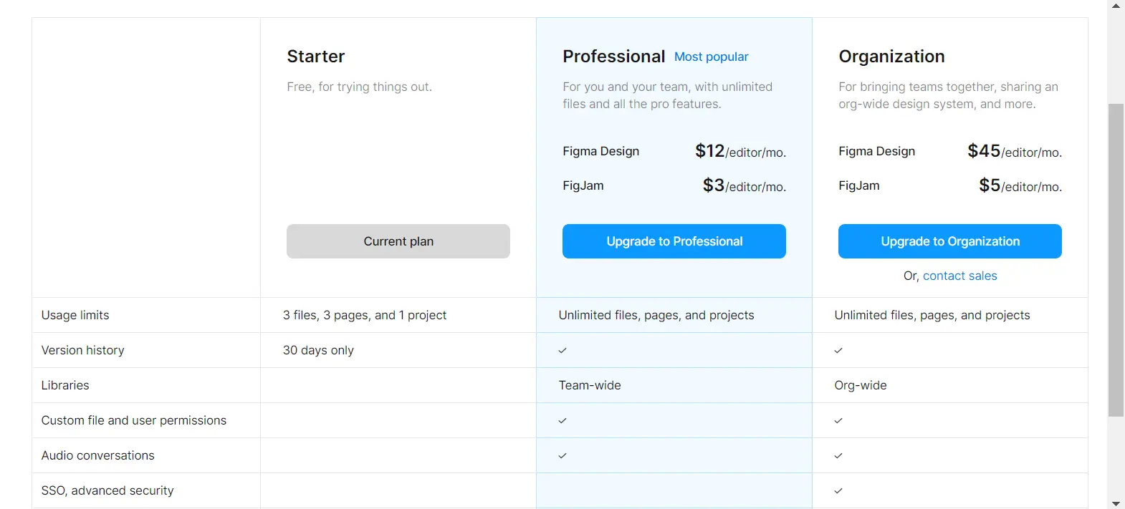The width and height of the screenshot is (1125, 509).
Task: Click Custom permissions checkmark in Organization column
Action: [x=838, y=421]
